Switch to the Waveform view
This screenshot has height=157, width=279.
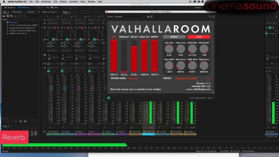click(x=10, y=7)
